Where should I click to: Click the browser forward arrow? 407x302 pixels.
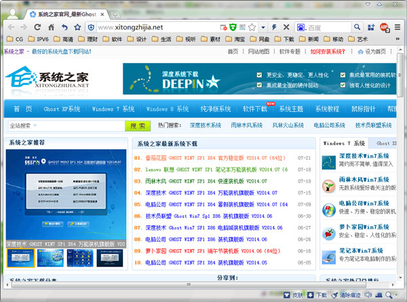(x=24, y=27)
